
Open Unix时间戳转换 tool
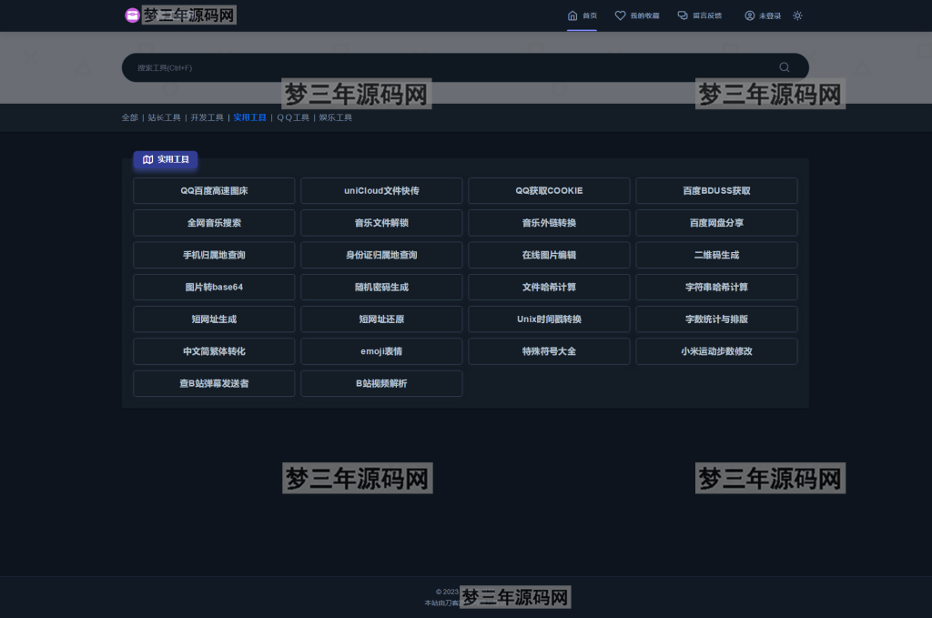pyautogui.click(x=549, y=319)
